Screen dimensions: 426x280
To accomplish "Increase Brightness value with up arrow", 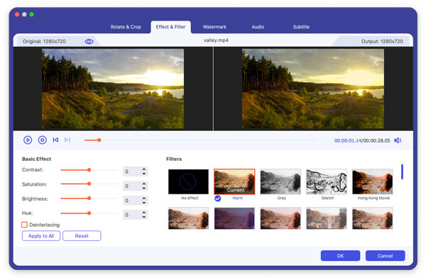I will point(144,198).
